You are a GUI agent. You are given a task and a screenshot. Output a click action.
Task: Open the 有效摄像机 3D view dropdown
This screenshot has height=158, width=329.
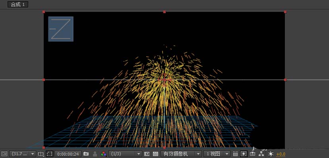(x=181, y=154)
